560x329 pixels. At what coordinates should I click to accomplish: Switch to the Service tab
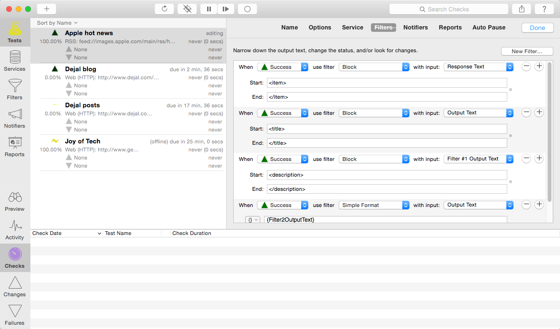(352, 28)
